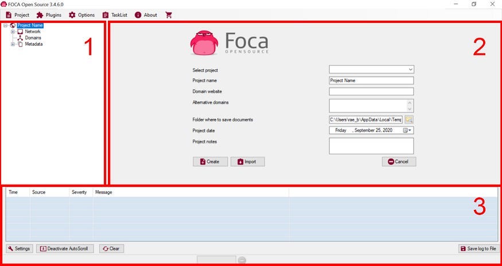Viewport: 502px width, 266px height.
Task: Click the Message column header
Action: [x=191, y=193]
